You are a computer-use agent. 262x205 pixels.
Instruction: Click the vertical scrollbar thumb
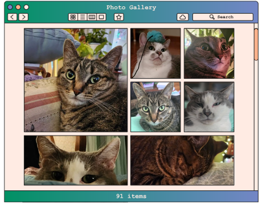tap(256, 44)
